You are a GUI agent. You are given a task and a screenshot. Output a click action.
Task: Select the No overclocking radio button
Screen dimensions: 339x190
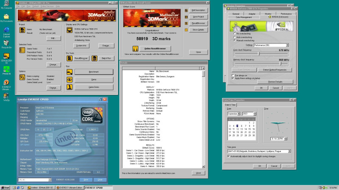click(x=235, y=34)
